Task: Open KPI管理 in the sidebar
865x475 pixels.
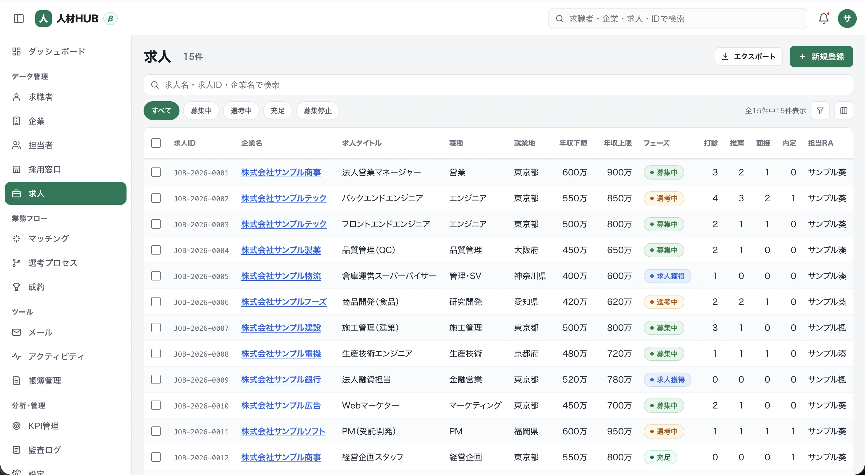Action: point(66,426)
